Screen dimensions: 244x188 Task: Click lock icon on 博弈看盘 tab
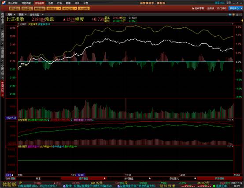tap(104, 178)
